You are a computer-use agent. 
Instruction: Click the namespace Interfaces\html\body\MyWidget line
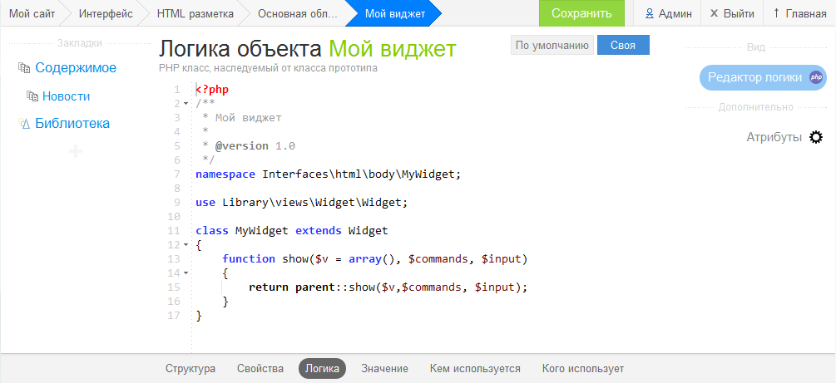[x=328, y=174]
